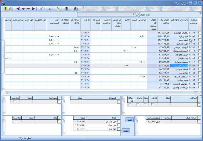The width and height of the screenshot is (203, 141).
Task: Go to previous record with red left arrow
Action: (x=23, y=9)
